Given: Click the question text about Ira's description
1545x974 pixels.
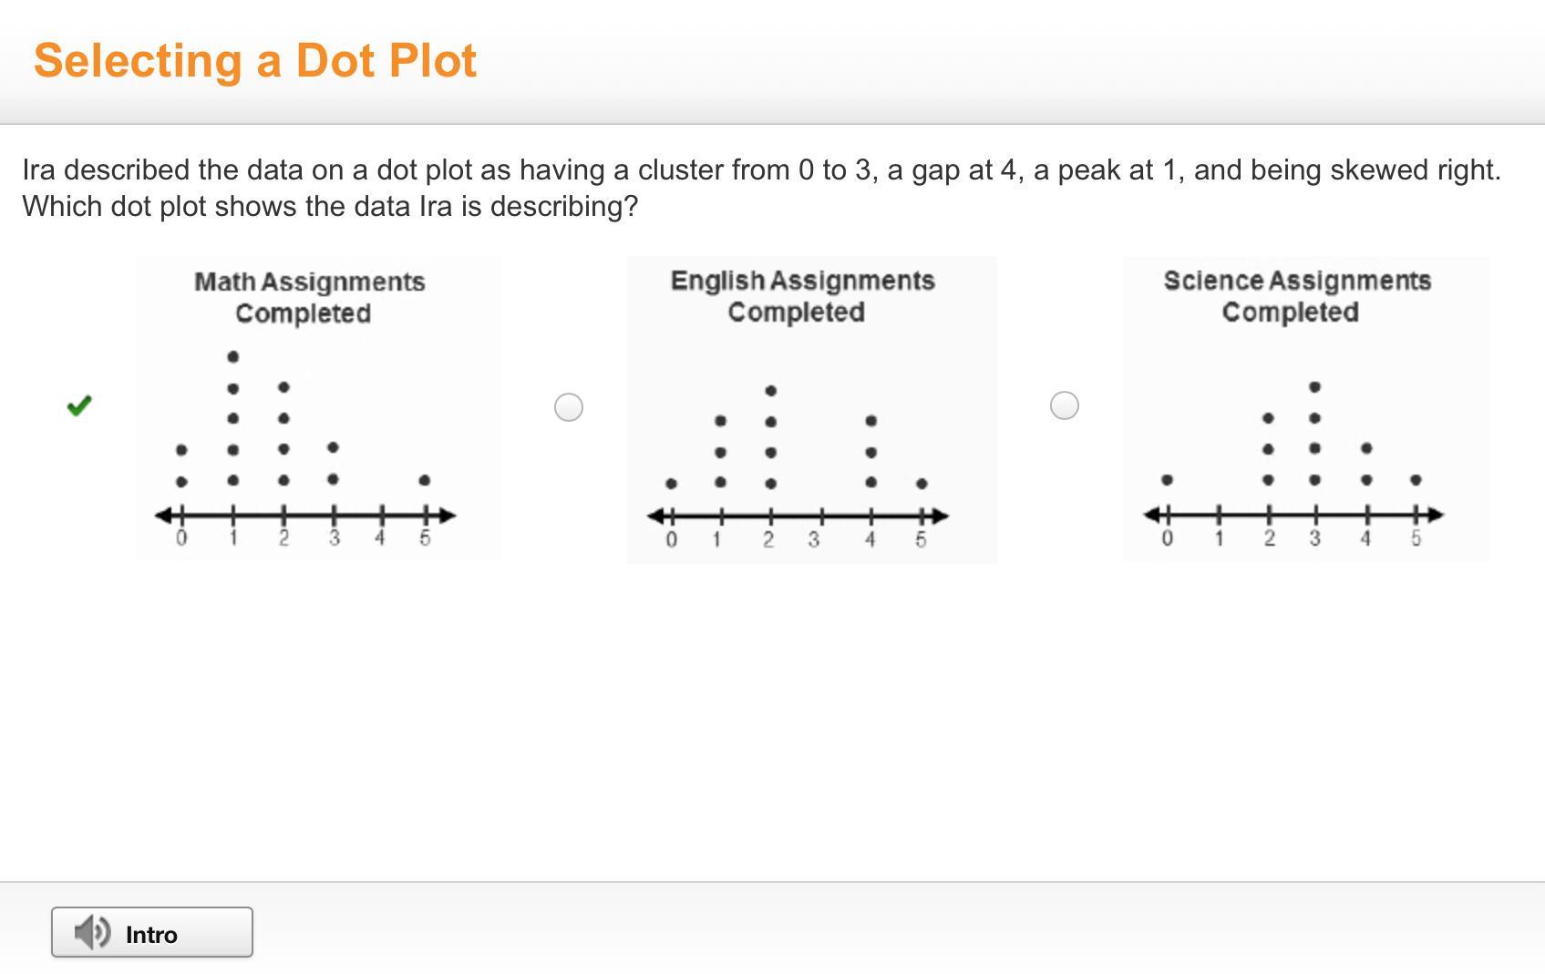Looking at the screenshot, I should [x=762, y=188].
